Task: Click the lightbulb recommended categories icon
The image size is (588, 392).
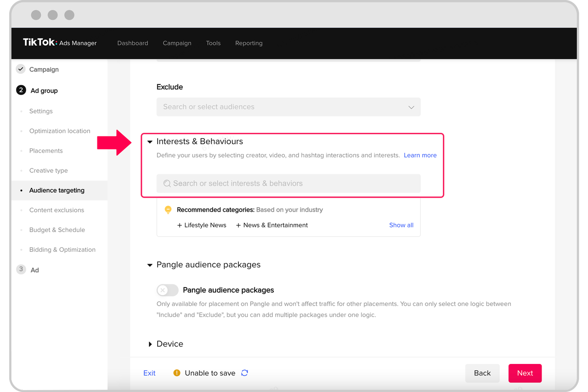Action: (x=168, y=210)
